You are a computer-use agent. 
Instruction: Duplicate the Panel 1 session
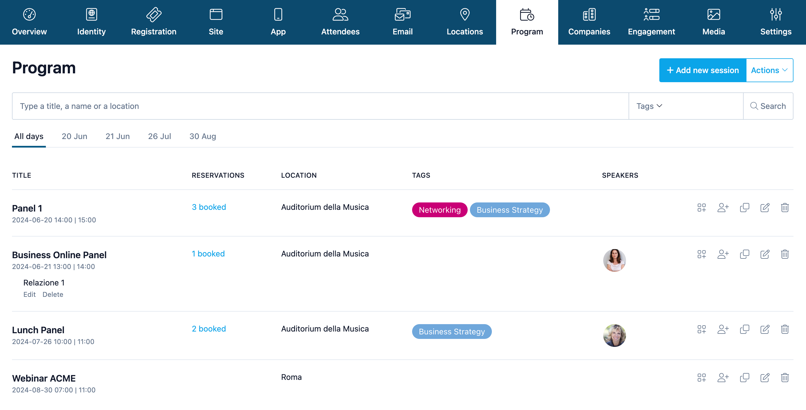pyautogui.click(x=744, y=208)
